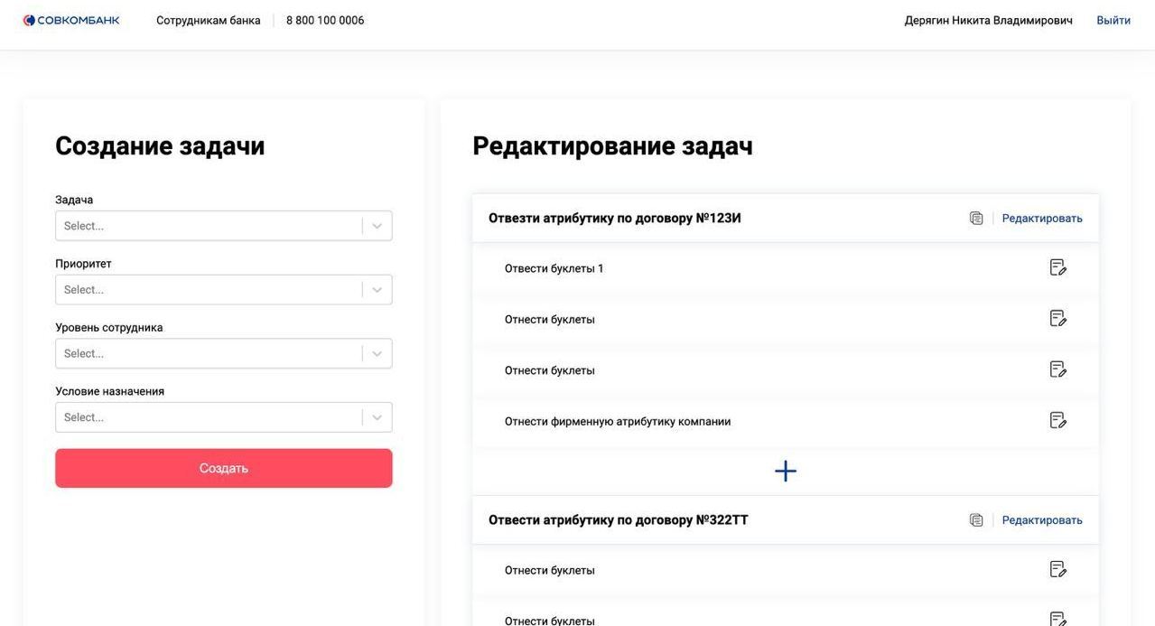Add a new subtask with the plus icon

(786, 471)
